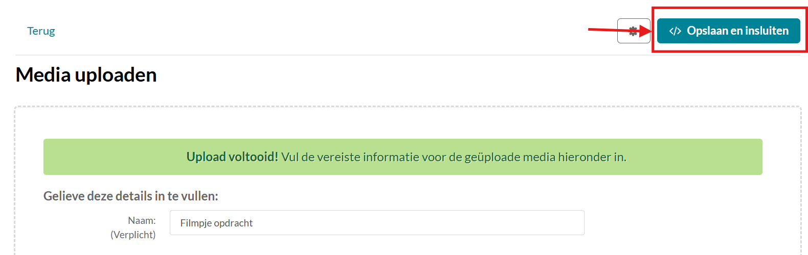The width and height of the screenshot is (808, 255).
Task: Click the word Opslaan on the save button
Action: 707,31
